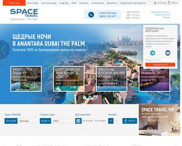The image size is (182, 146).
Task: Open the AIR ARABIA block seats card
Action: click(112, 79)
